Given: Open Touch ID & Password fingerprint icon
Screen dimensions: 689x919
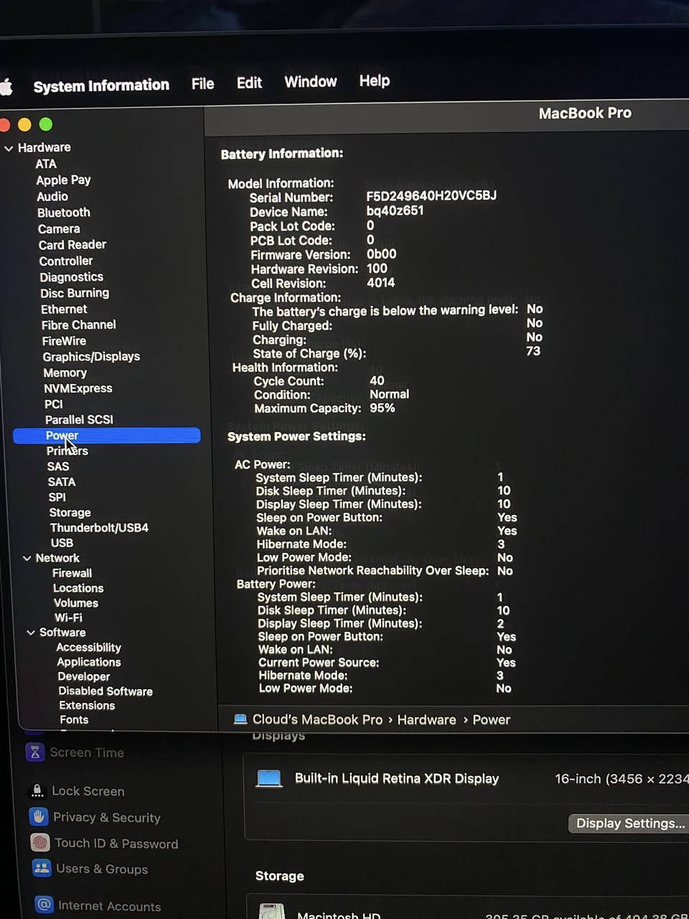Looking at the screenshot, I should click(40, 842).
